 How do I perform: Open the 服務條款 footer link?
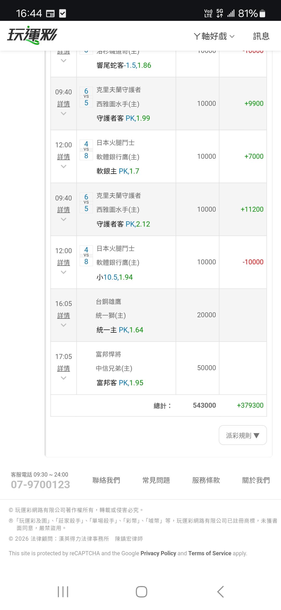point(206,480)
